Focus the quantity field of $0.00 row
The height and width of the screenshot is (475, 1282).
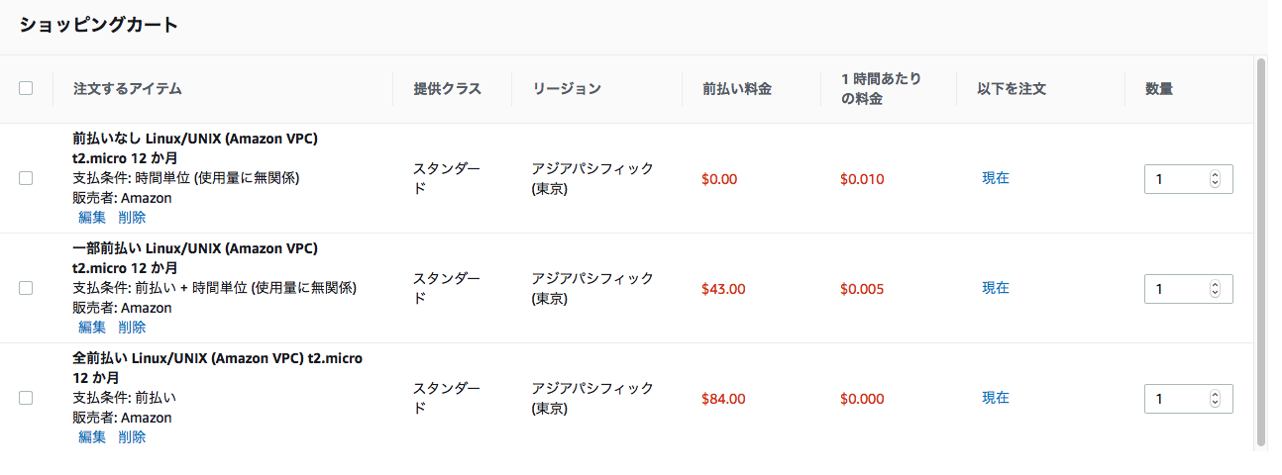point(1188,179)
